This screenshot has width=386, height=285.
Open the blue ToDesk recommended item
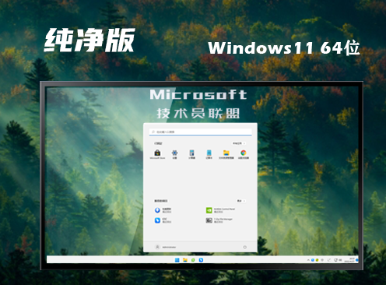point(163,220)
